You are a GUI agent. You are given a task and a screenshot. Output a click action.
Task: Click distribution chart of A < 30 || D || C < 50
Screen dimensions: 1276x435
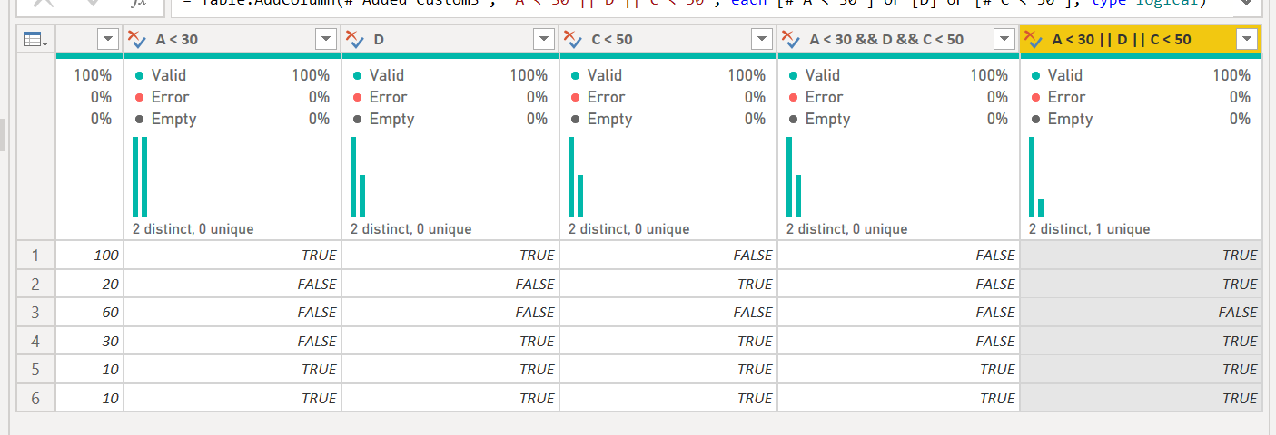pyautogui.click(x=1036, y=177)
